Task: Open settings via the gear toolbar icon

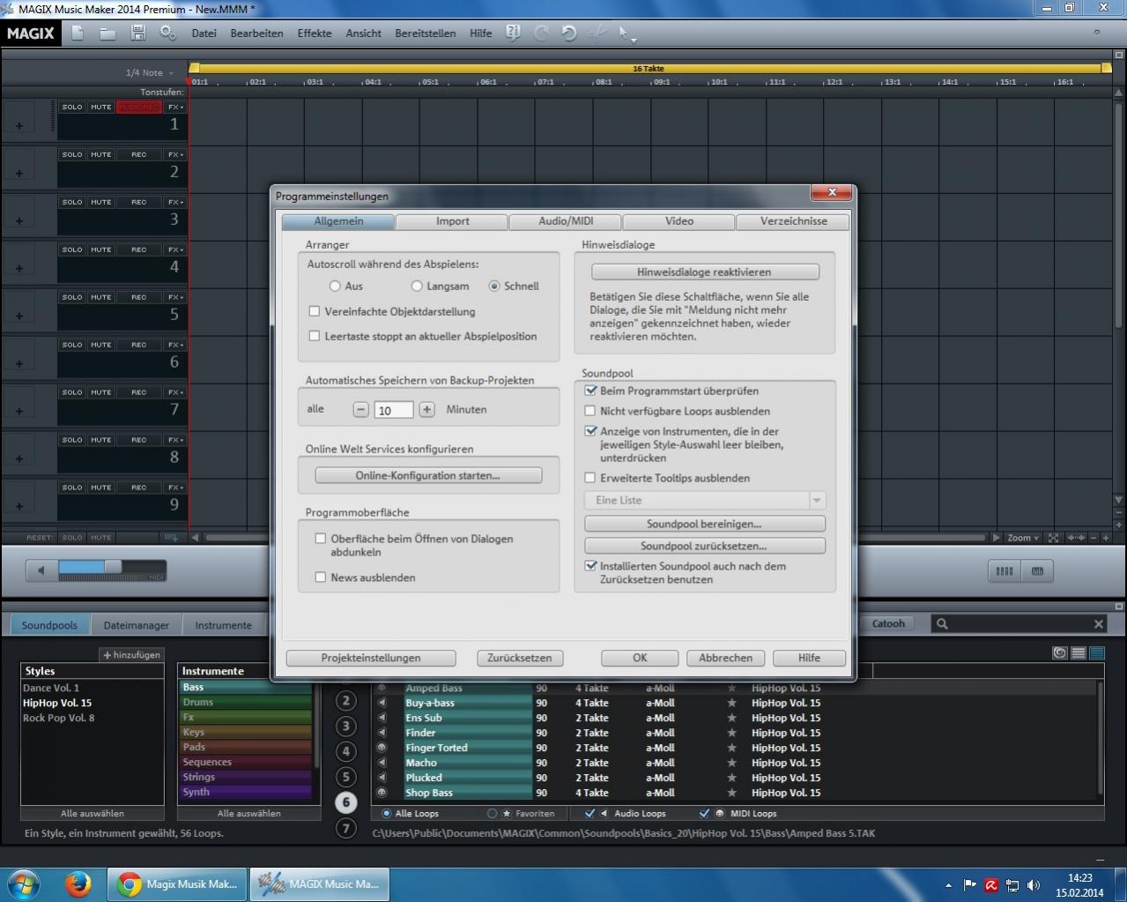Action: tap(167, 33)
